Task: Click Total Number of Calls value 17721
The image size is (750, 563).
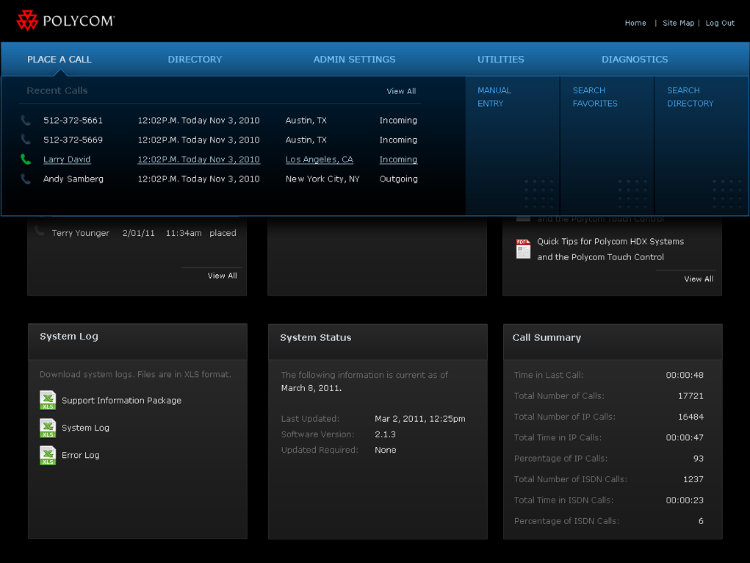Action: point(690,396)
